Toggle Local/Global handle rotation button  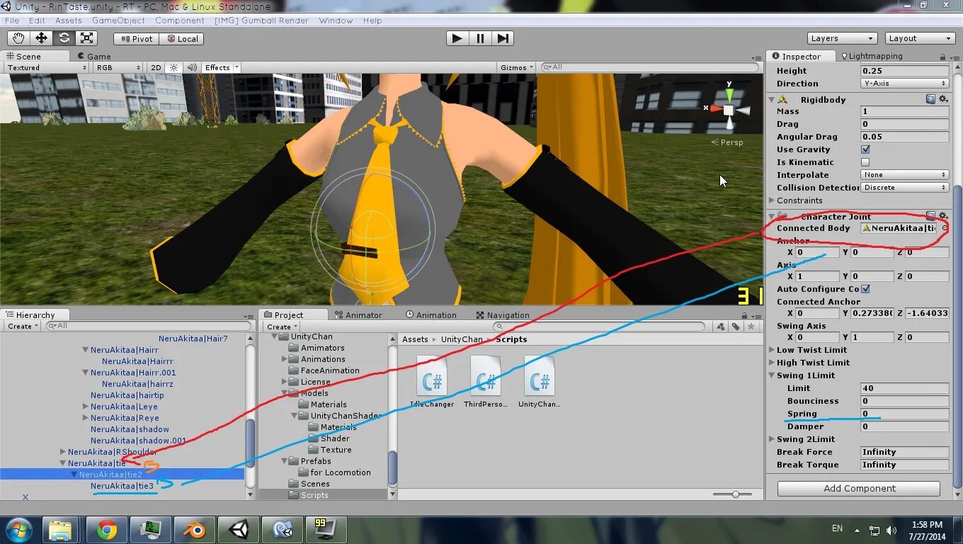(182, 39)
